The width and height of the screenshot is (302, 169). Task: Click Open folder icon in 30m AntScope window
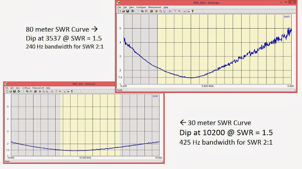coord(11,92)
